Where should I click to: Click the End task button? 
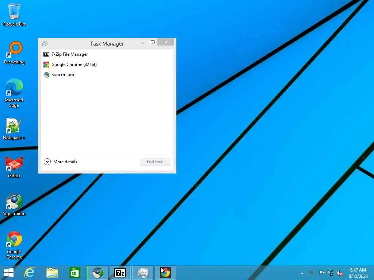pyautogui.click(x=155, y=162)
